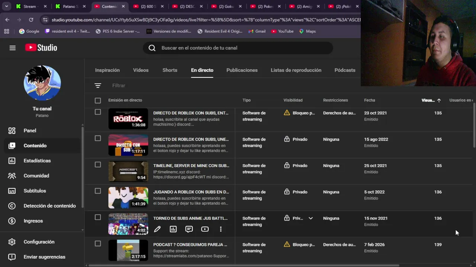The width and height of the screenshot is (476, 267).
Task: Check the DIRECTO DE ROBLOX CON SUBS, ENT row
Action: tap(98, 112)
